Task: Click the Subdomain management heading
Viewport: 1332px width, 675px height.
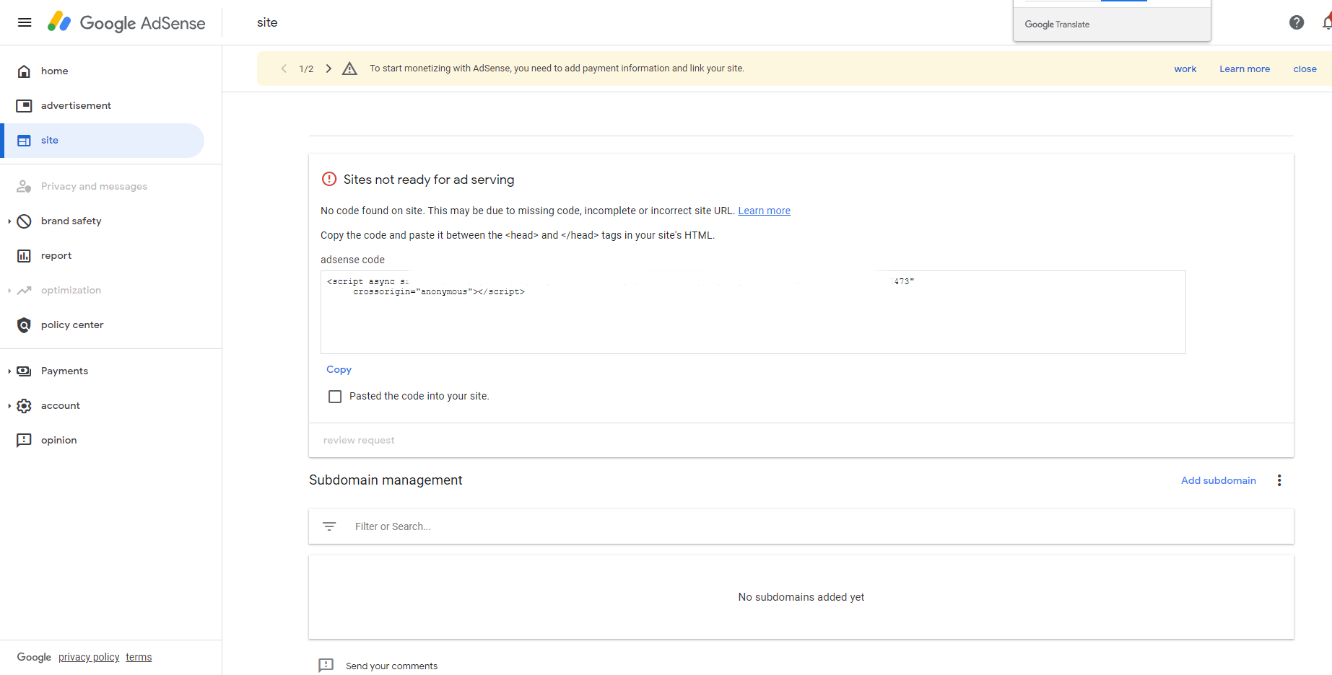Action: pos(386,480)
